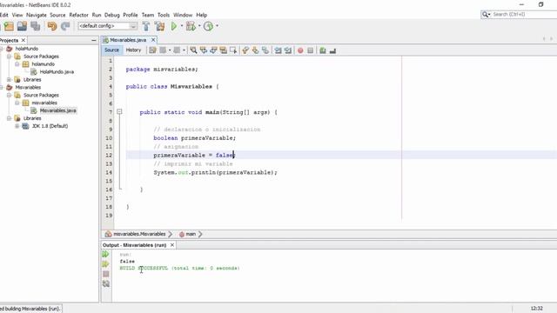The width and height of the screenshot is (557, 313).
Task: Click the Debug Project toolbar icon
Action: pyautogui.click(x=191, y=26)
